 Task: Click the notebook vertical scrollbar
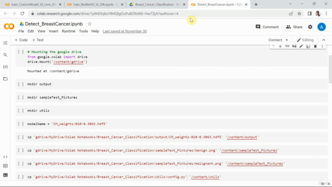[330, 69]
